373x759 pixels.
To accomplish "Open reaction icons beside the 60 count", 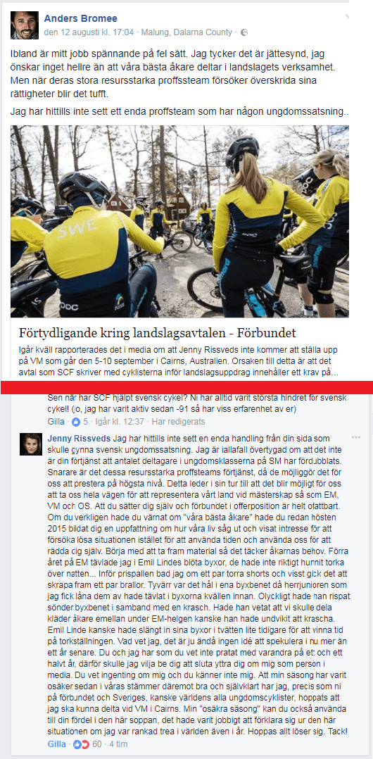I will (x=81, y=744).
